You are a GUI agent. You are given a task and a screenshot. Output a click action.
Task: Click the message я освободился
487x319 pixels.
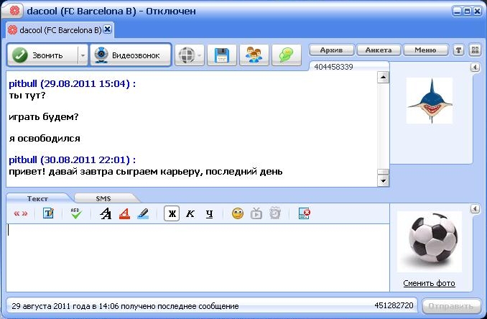pyautogui.click(x=45, y=138)
